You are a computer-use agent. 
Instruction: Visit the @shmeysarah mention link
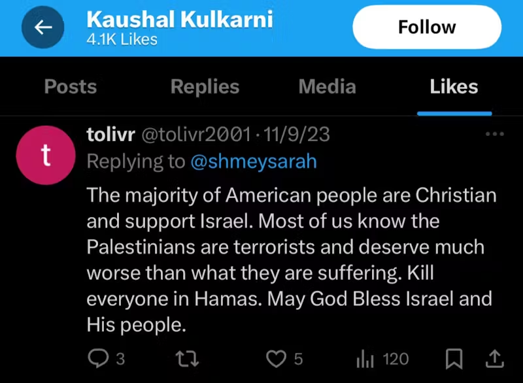253,161
